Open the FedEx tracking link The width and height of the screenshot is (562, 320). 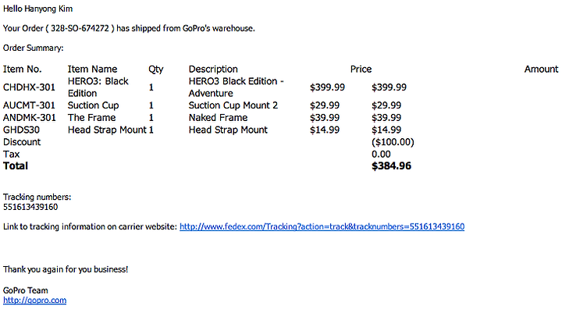[322, 227]
